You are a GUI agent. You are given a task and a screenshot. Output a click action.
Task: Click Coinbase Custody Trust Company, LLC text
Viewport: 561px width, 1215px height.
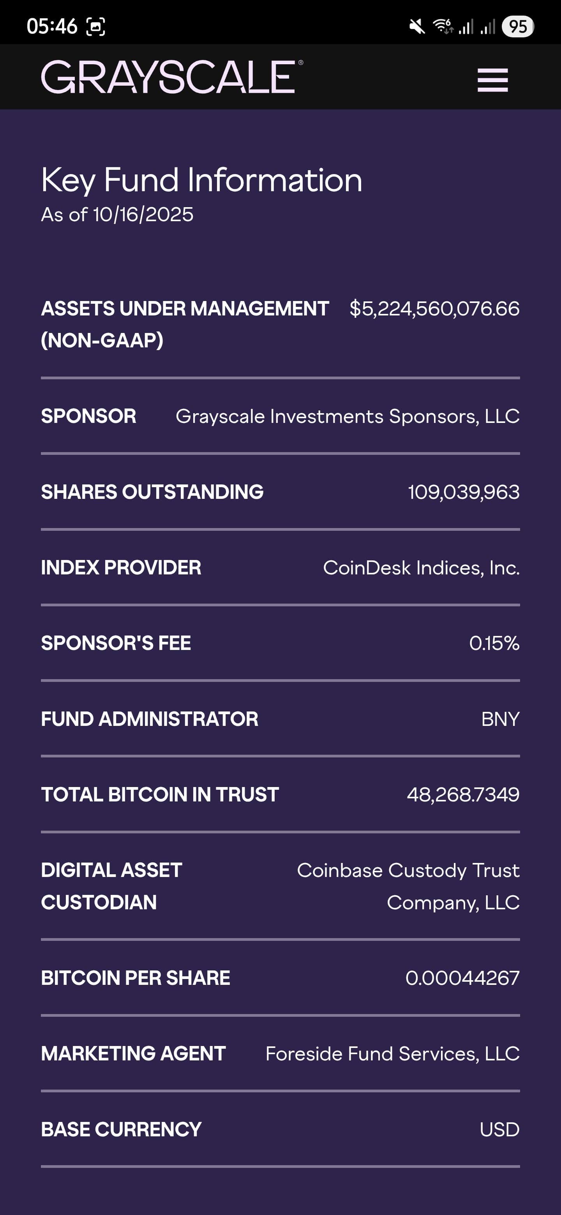pyautogui.click(x=408, y=886)
